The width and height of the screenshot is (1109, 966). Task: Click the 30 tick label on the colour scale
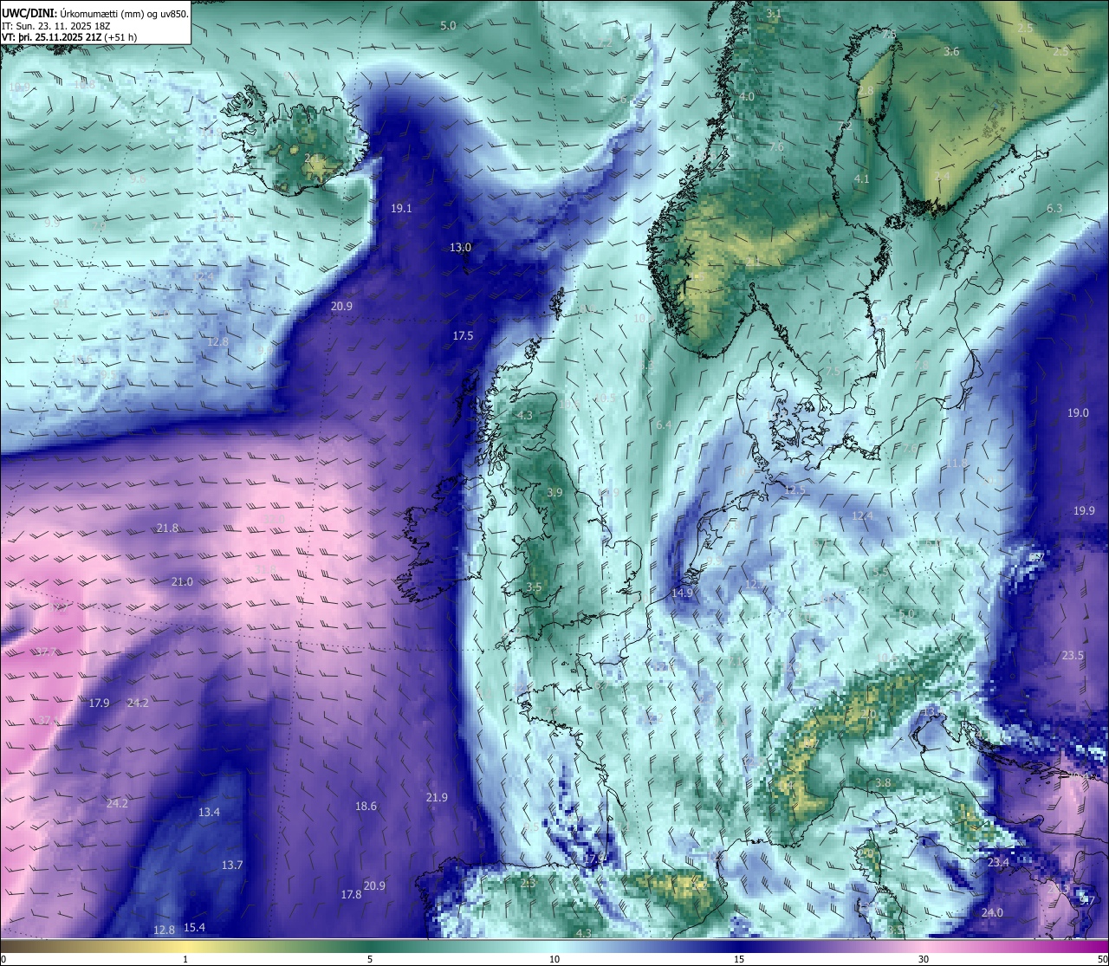click(924, 959)
